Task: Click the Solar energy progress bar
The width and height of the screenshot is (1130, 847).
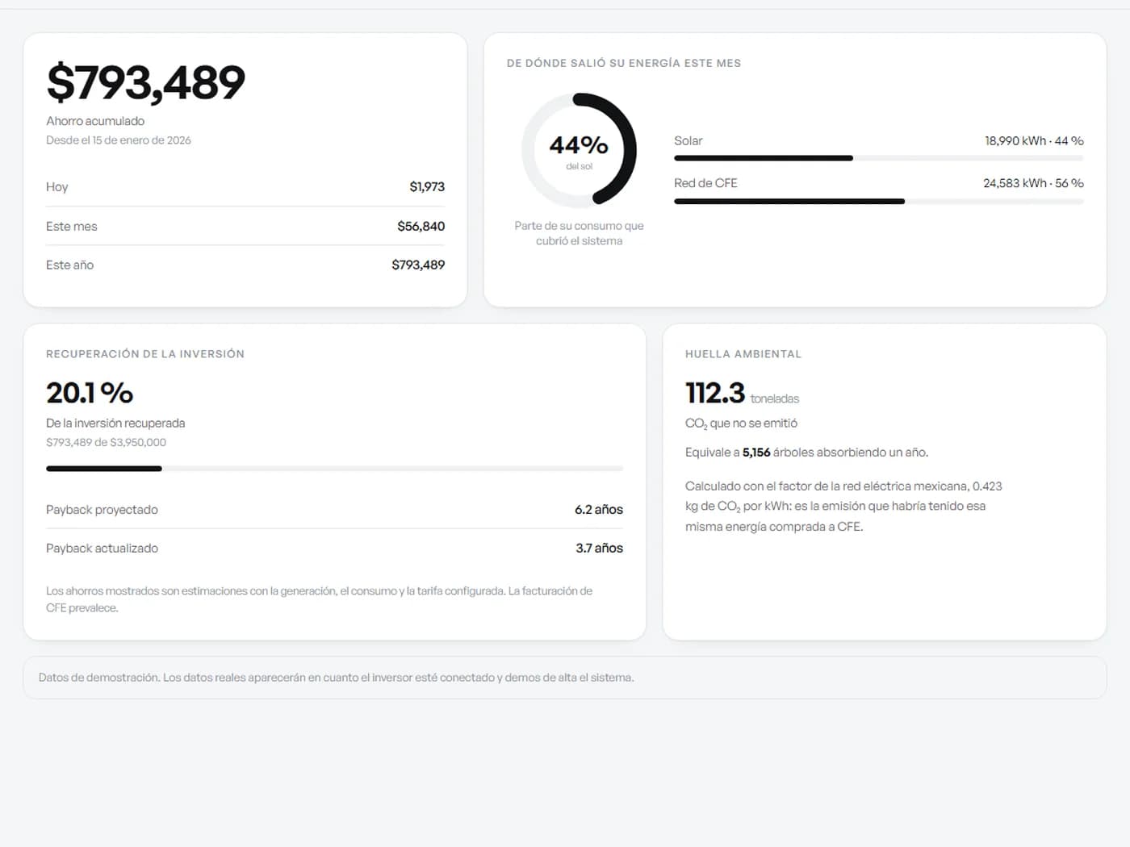Action: [x=879, y=158]
